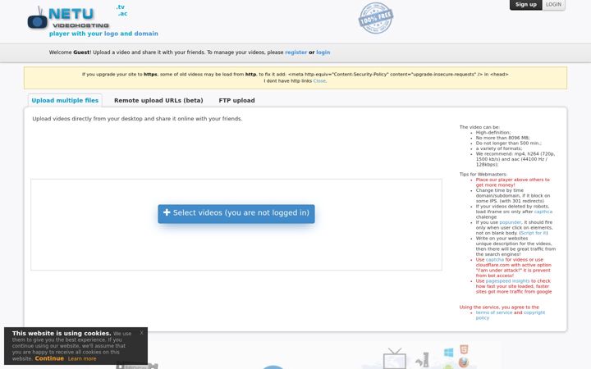Open the popunder link in tips

511,222
